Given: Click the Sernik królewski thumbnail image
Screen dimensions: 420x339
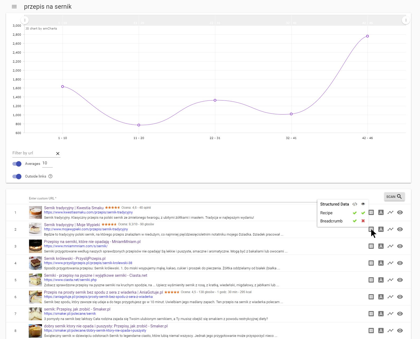Looking at the screenshot, I should click(35, 263).
